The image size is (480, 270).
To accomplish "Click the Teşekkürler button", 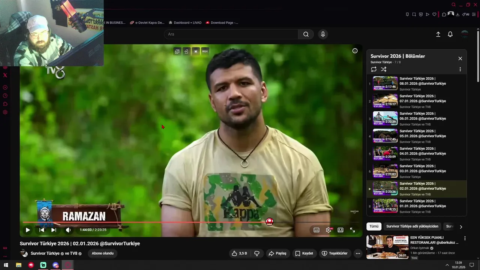I will click(334, 253).
